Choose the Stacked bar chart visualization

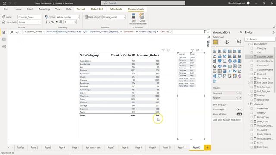tap(215, 51)
